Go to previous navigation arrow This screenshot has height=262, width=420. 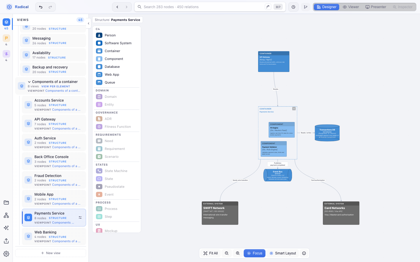click(x=117, y=7)
